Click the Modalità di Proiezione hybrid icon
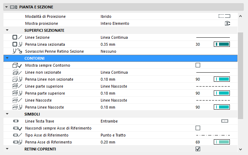 tap(224, 16)
